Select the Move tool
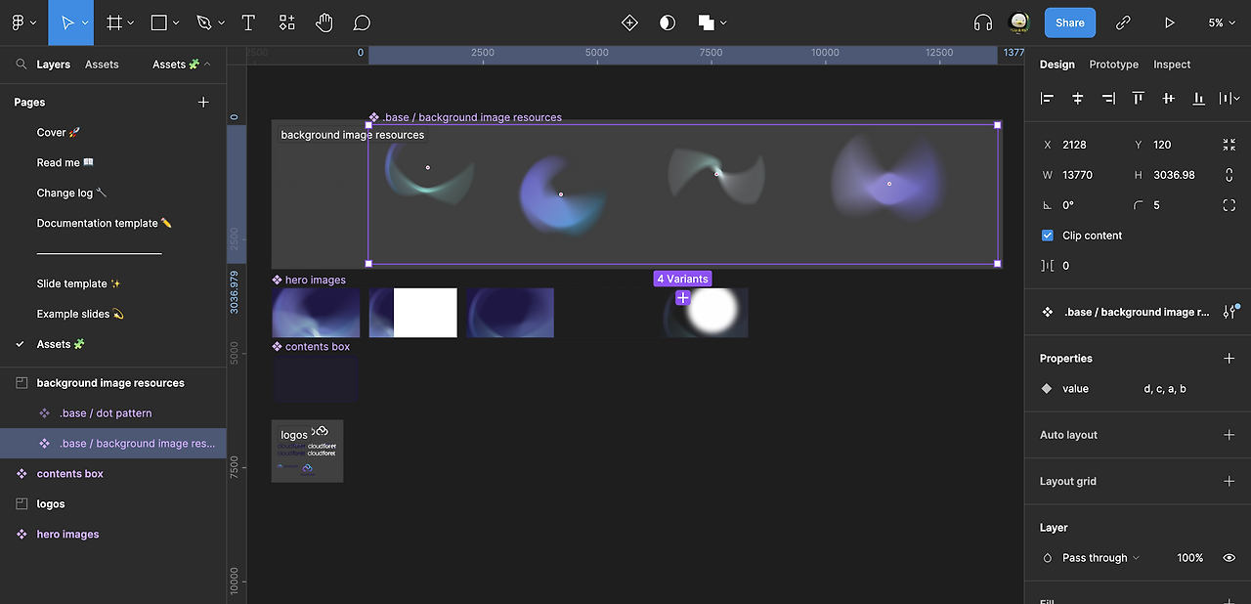The image size is (1251, 604). 67,22
